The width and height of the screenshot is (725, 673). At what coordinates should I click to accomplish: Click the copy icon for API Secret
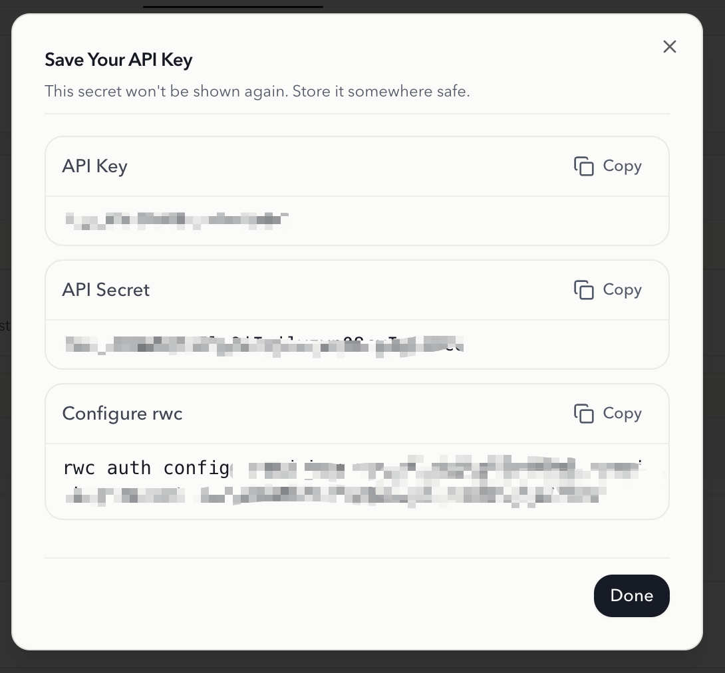(583, 290)
